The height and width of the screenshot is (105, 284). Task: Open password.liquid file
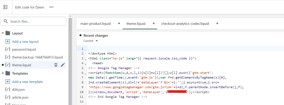(24, 49)
